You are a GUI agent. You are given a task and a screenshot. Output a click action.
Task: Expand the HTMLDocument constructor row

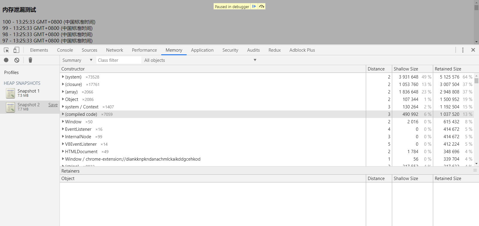tap(63, 152)
